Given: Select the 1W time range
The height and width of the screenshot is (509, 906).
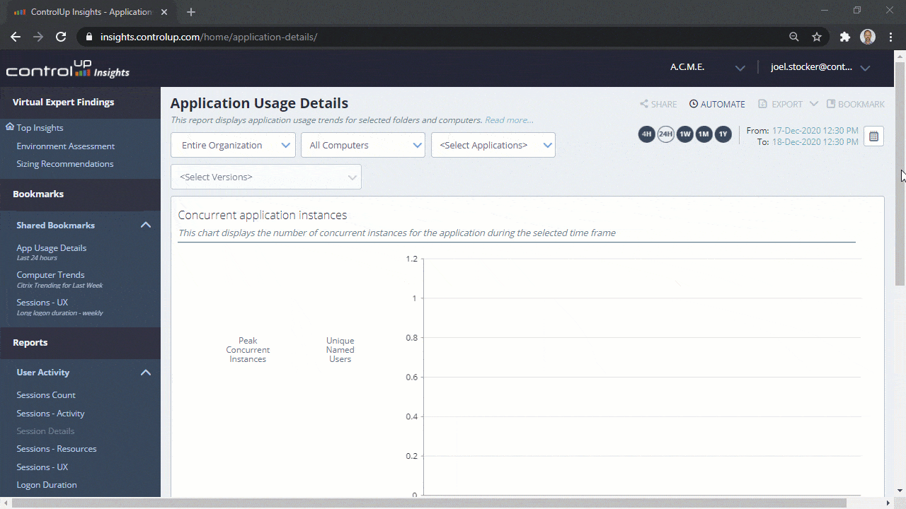Looking at the screenshot, I should click(684, 134).
